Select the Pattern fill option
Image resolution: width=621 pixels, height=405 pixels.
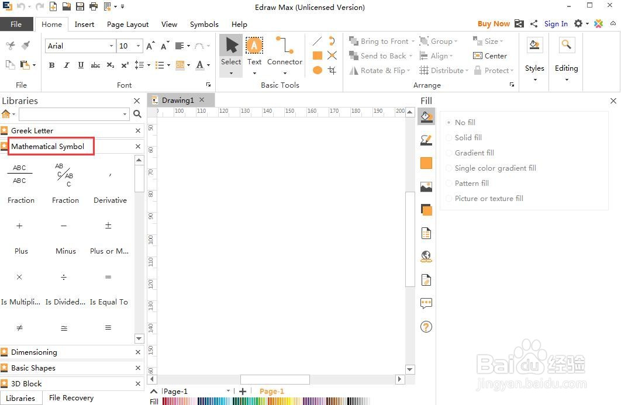(x=467, y=184)
